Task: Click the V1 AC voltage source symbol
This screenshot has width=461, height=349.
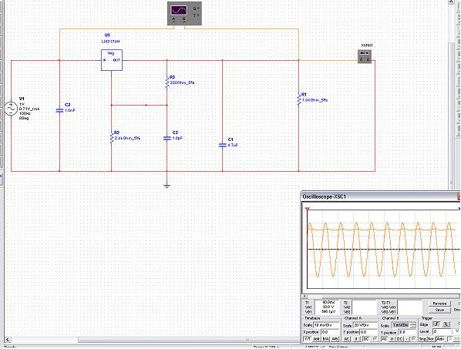Action: click(11, 109)
